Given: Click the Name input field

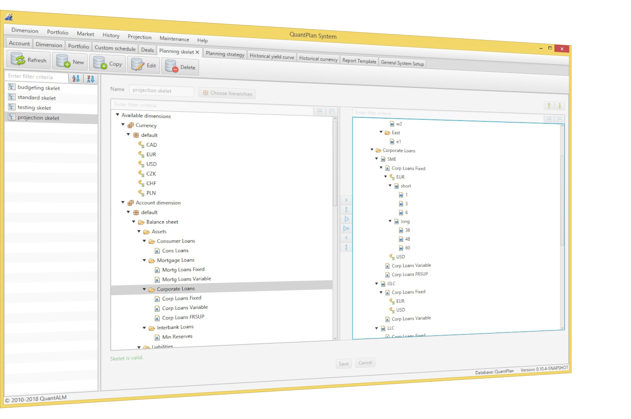Looking at the screenshot, I should point(162,91).
